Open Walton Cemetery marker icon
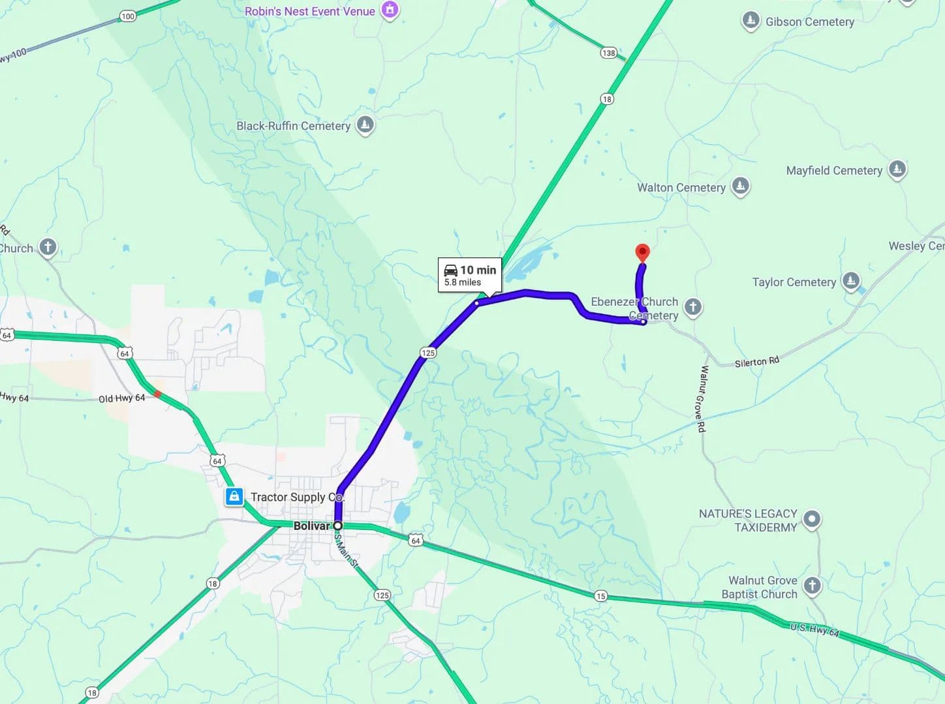This screenshot has height=704, width=945. (739, 186)
